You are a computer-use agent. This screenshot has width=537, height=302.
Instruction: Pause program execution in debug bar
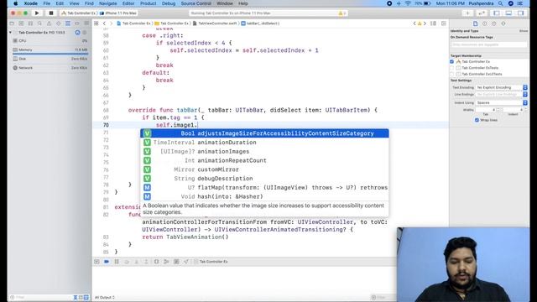pyautogui.click(x=117, y=262)
